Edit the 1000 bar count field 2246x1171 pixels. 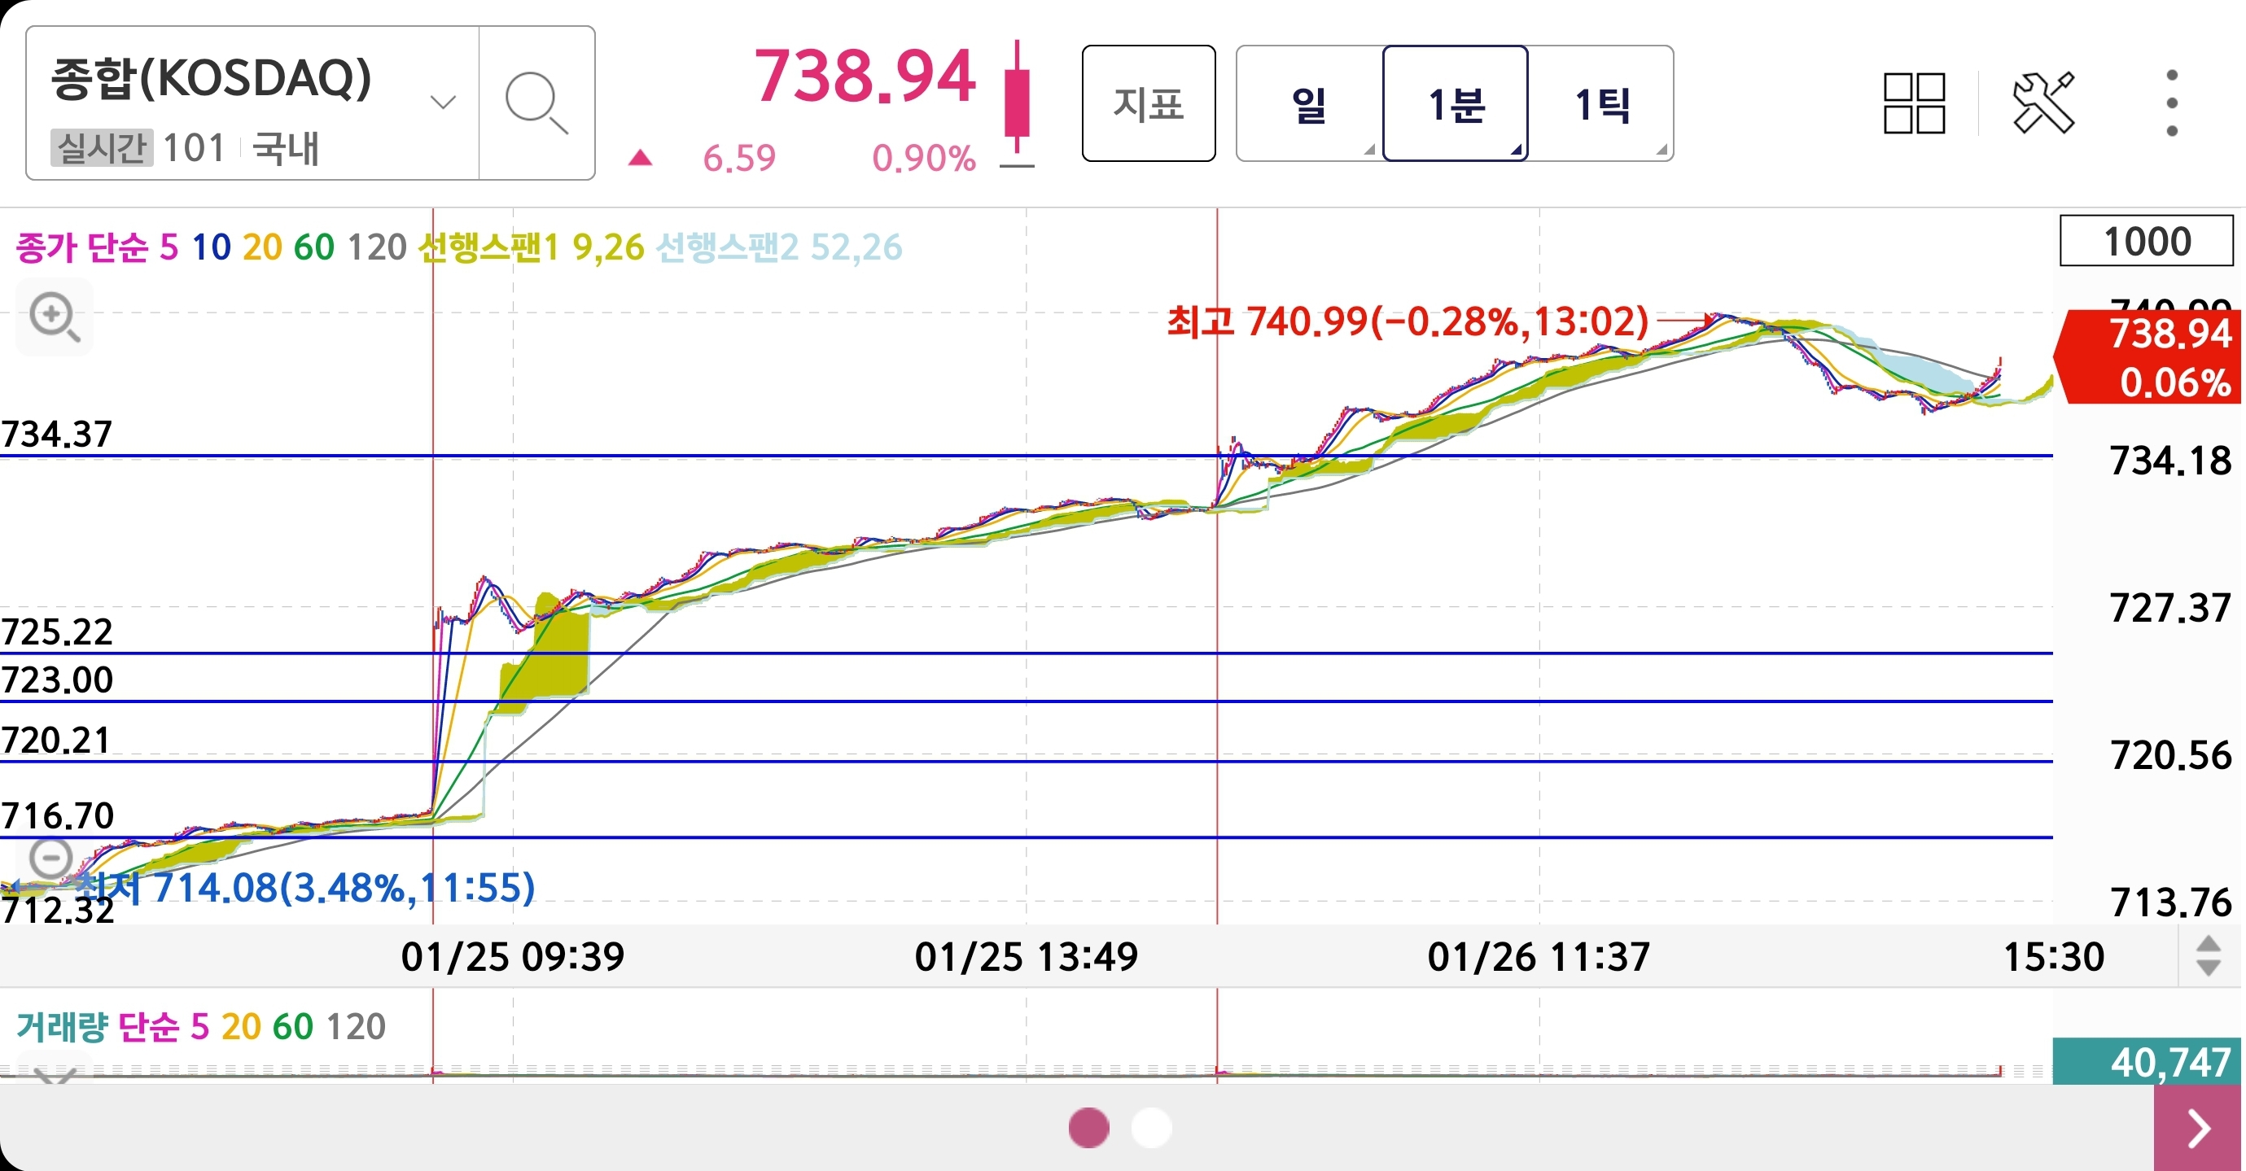pos(2146,242)
